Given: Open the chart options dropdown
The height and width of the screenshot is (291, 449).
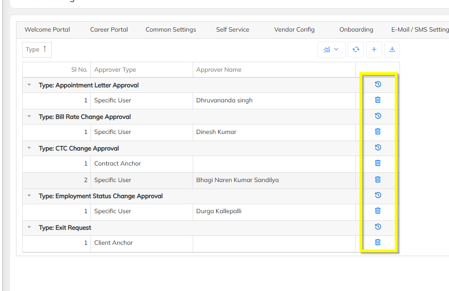Looking at the screenshot, I should coord(331,50).
